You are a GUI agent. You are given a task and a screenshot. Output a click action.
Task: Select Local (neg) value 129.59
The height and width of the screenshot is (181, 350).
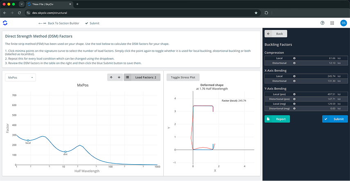point(332,104)
